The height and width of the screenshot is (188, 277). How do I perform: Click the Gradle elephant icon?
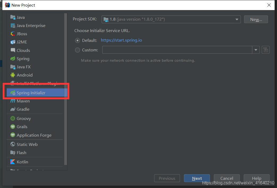pos(13,109)
